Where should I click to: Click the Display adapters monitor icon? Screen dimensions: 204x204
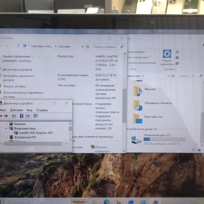tap(11, 128)
